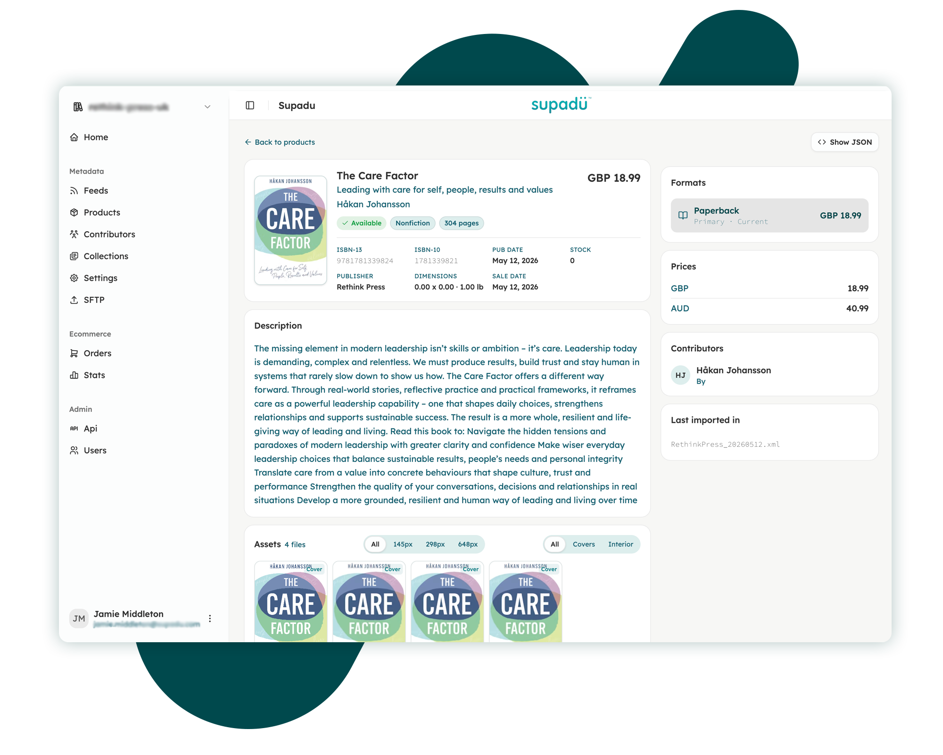Click the library books icon

[x=78, y=107]
